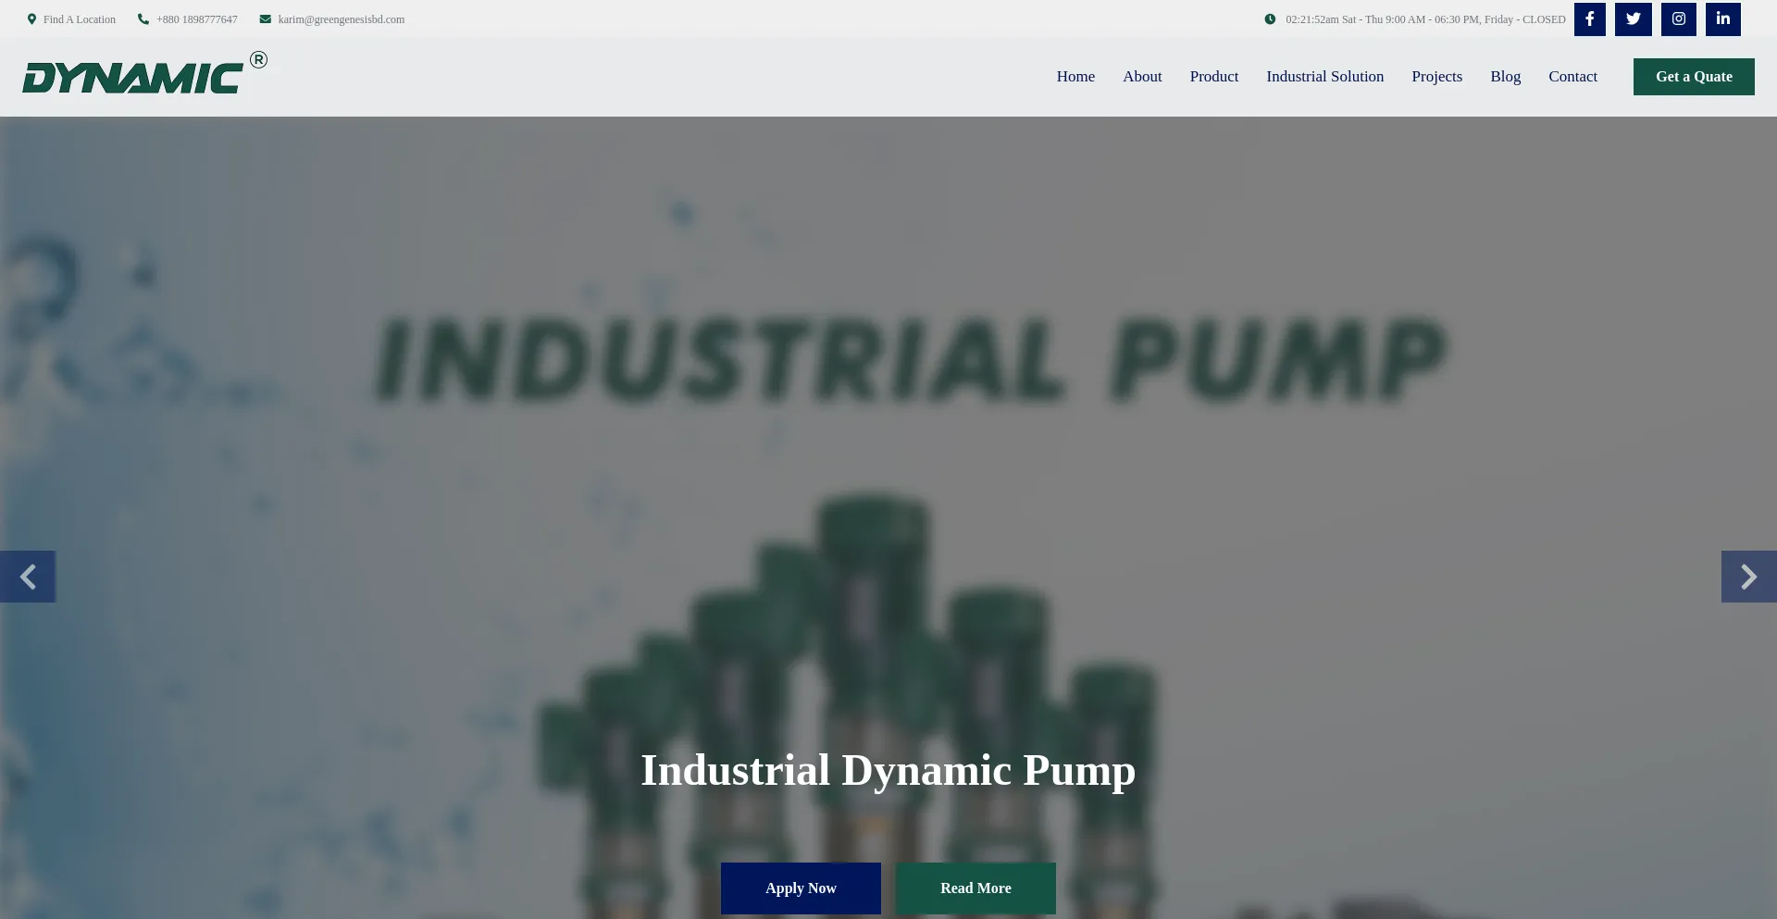
Task: Open the Facebook social icon
Action: [x=1589, y=19]
